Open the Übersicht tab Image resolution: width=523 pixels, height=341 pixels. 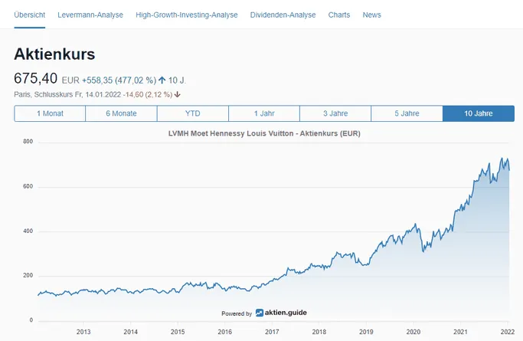coord(30,15)
